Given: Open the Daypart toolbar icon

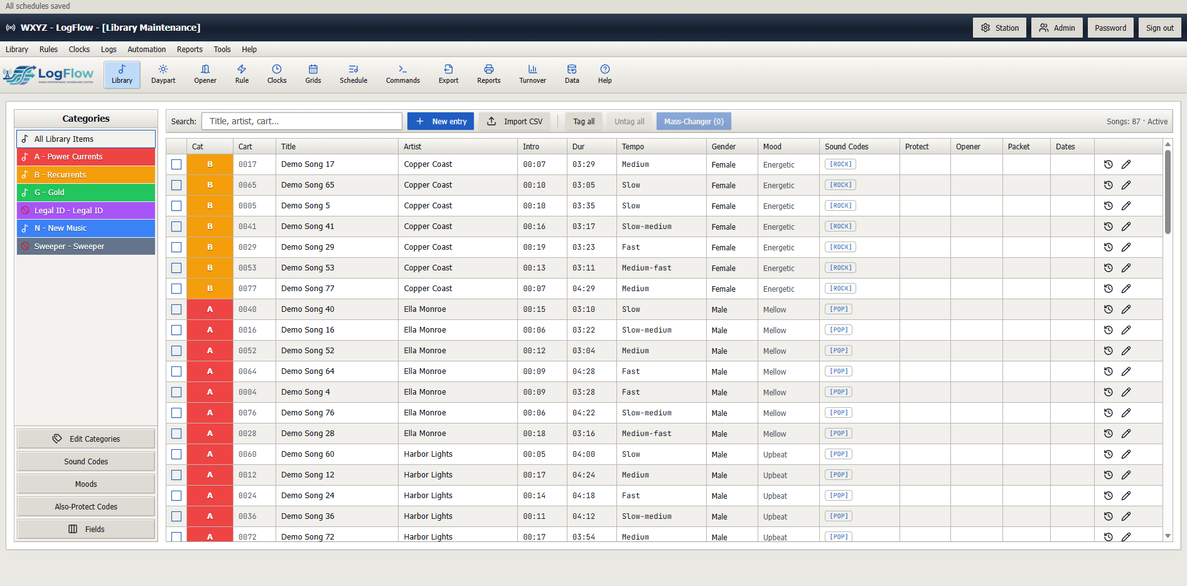Looking at the screenshot, I should pos(163,74).
